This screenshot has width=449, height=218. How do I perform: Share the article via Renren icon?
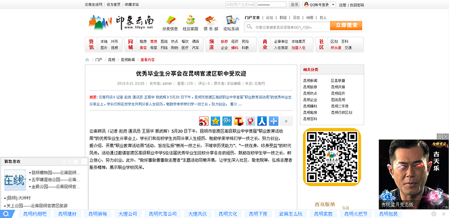tap(263, 121)
